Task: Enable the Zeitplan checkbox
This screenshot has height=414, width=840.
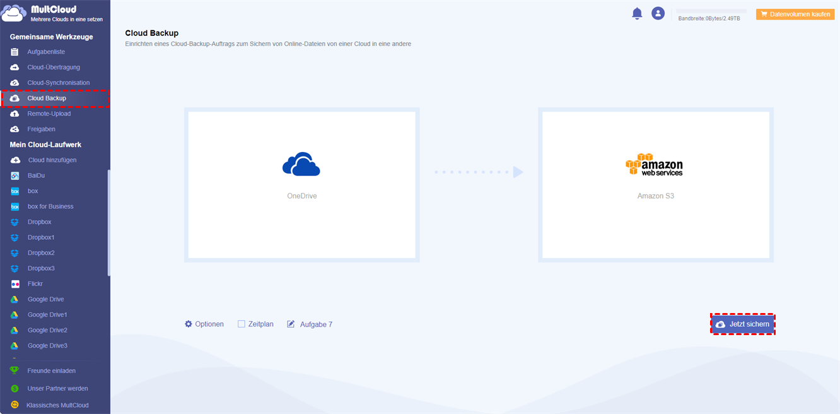Action: click(x=242, y=324)
